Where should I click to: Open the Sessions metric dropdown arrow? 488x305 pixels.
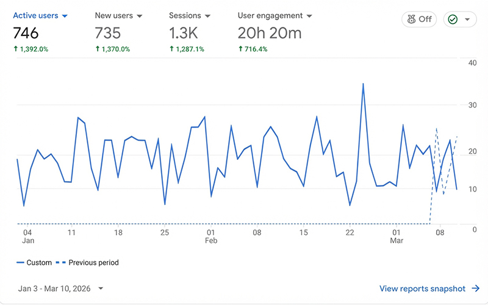pos(207,16)
